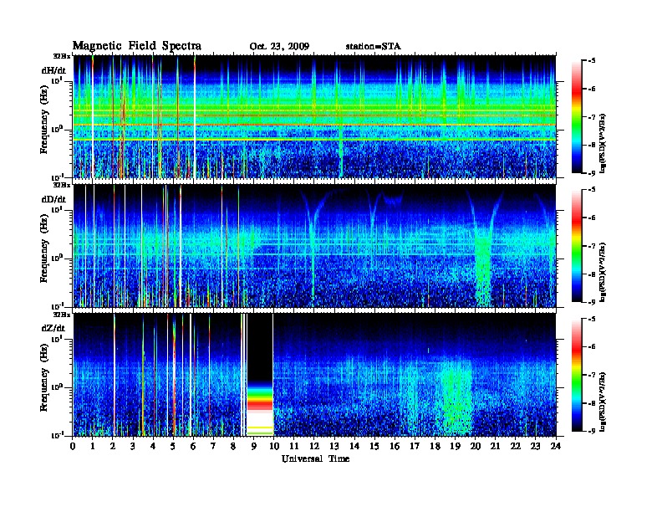Click the hour 4 tick label on time axis
662x512 pixels.
(x=153, y=446)
